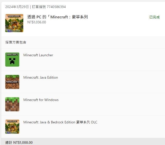This screenshot has height=145, width=165.
Task: Click the Minecraft: Java Edition bundle row
Action: pyautogui.click(x=83, y=82)
